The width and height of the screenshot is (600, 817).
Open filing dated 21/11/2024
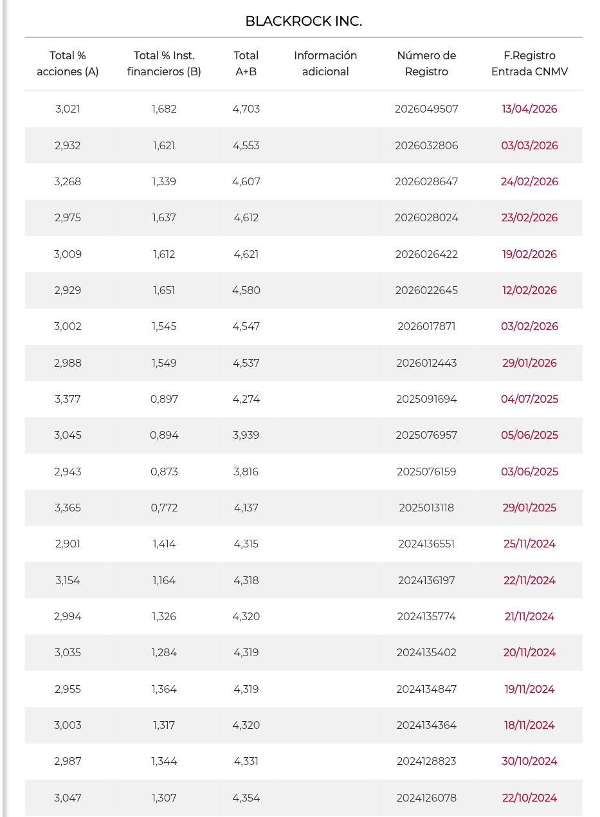pyautogui.click(x=529, y=616)
